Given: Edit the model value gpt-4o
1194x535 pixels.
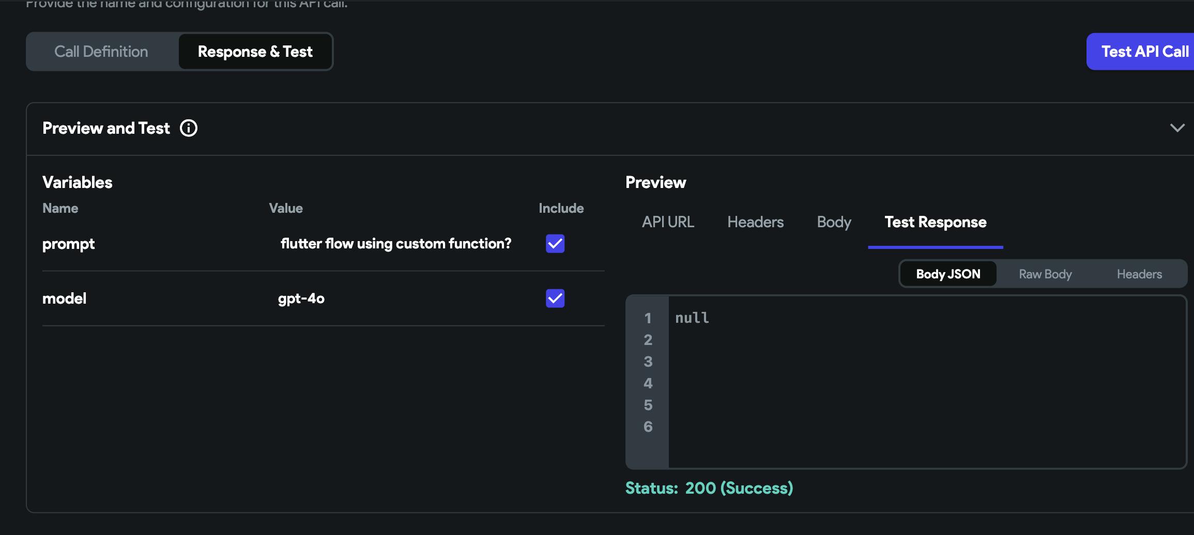Looking at the screenshot, I should tap(301, 298).
